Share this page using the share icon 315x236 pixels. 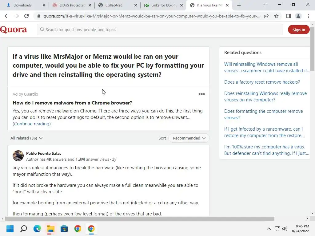click(266, 16)
